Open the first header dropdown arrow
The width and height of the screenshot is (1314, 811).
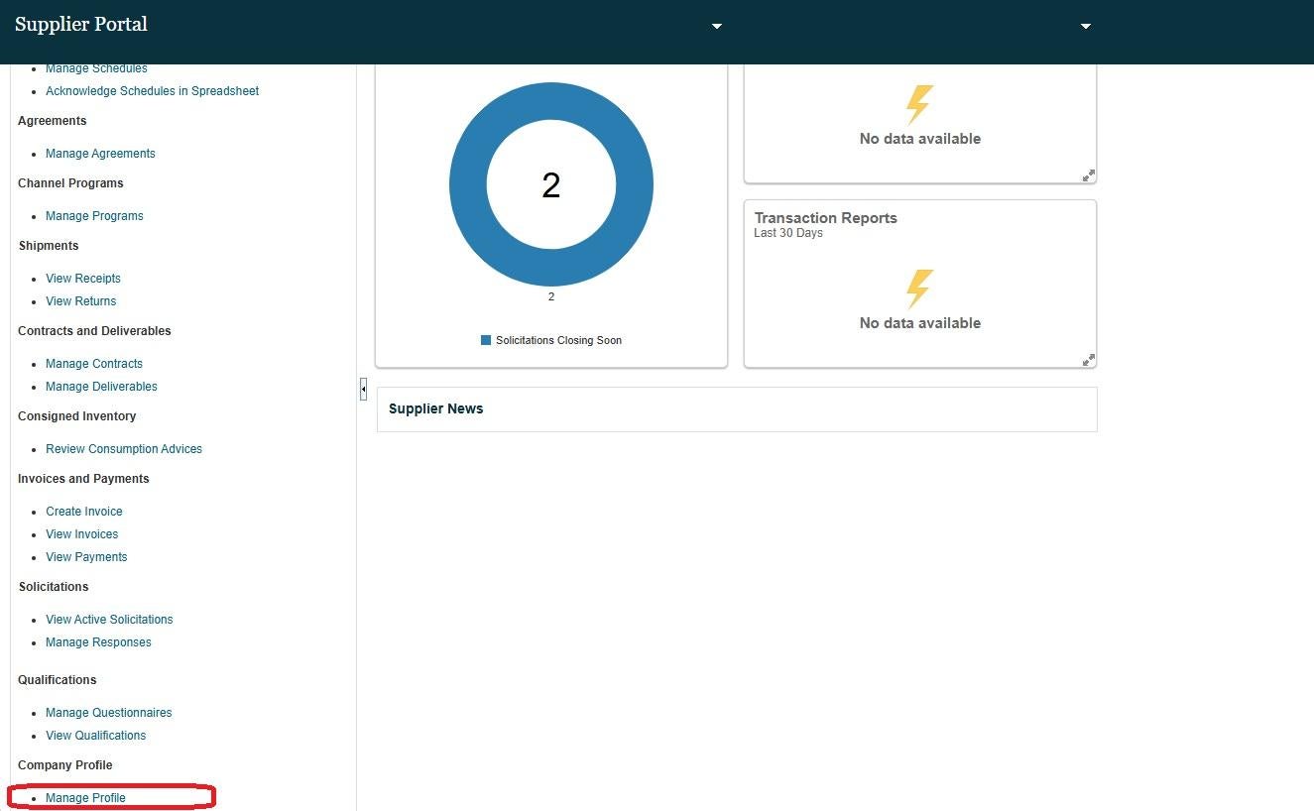(717, 27)
